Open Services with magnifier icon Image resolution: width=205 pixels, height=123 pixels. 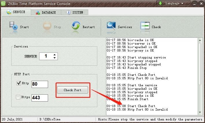111,26
